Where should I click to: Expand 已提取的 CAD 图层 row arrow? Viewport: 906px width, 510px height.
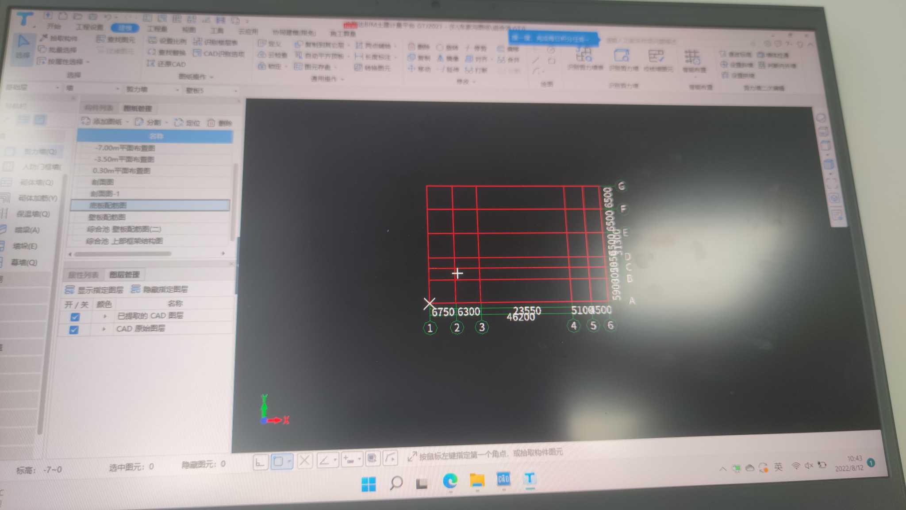coord(105,316)
